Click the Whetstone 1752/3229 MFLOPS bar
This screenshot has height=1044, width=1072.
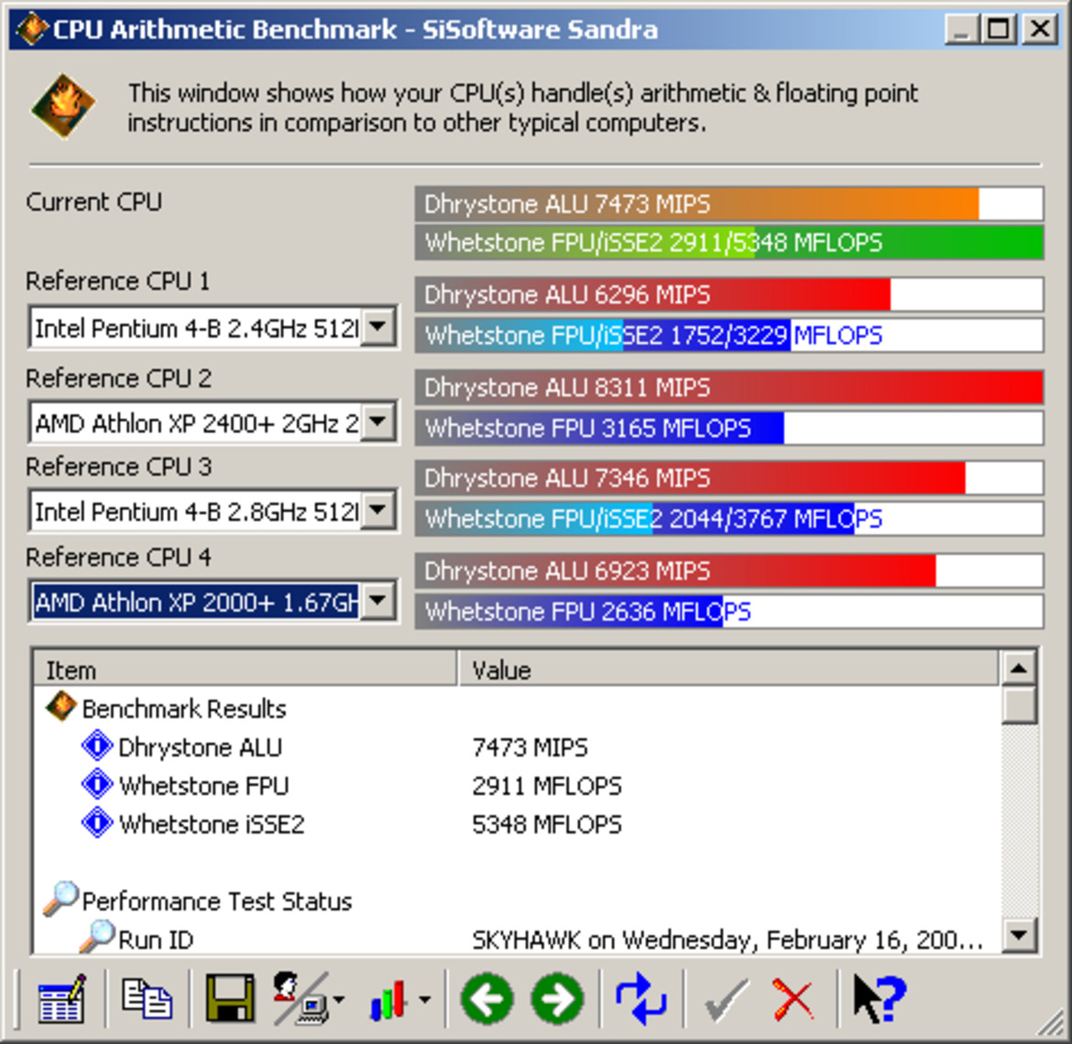click(728, 335)
